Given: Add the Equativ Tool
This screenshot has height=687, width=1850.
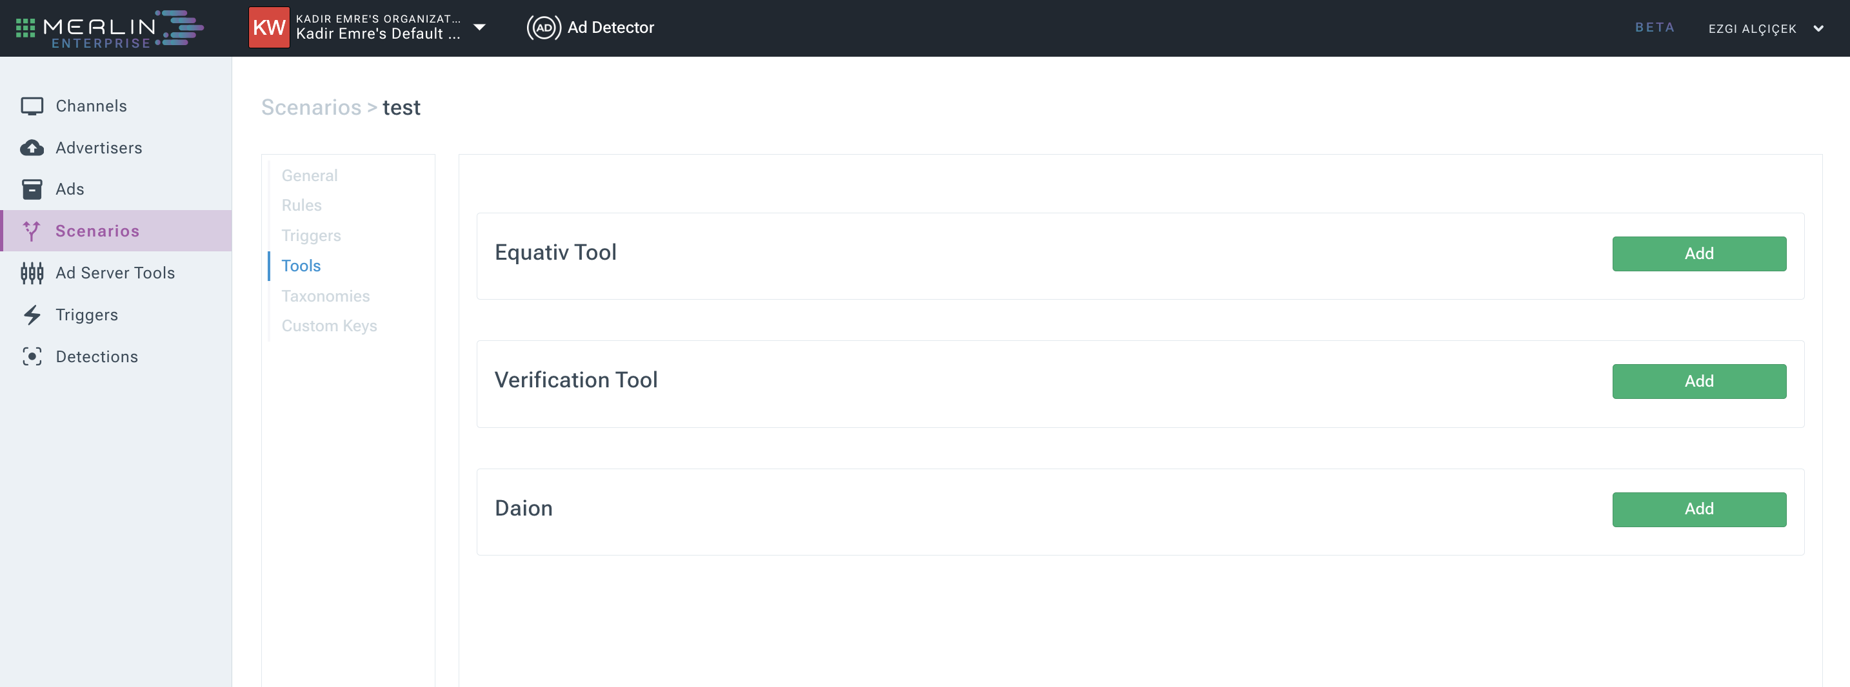Looking at the screenshot, I should pyautogui.click(x=1698, y=253).
